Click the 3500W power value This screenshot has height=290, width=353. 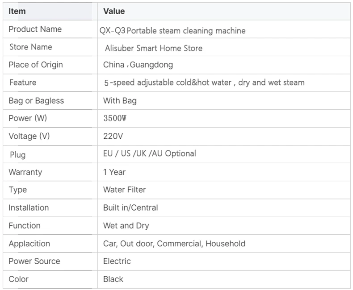click(x=115, y=118)
